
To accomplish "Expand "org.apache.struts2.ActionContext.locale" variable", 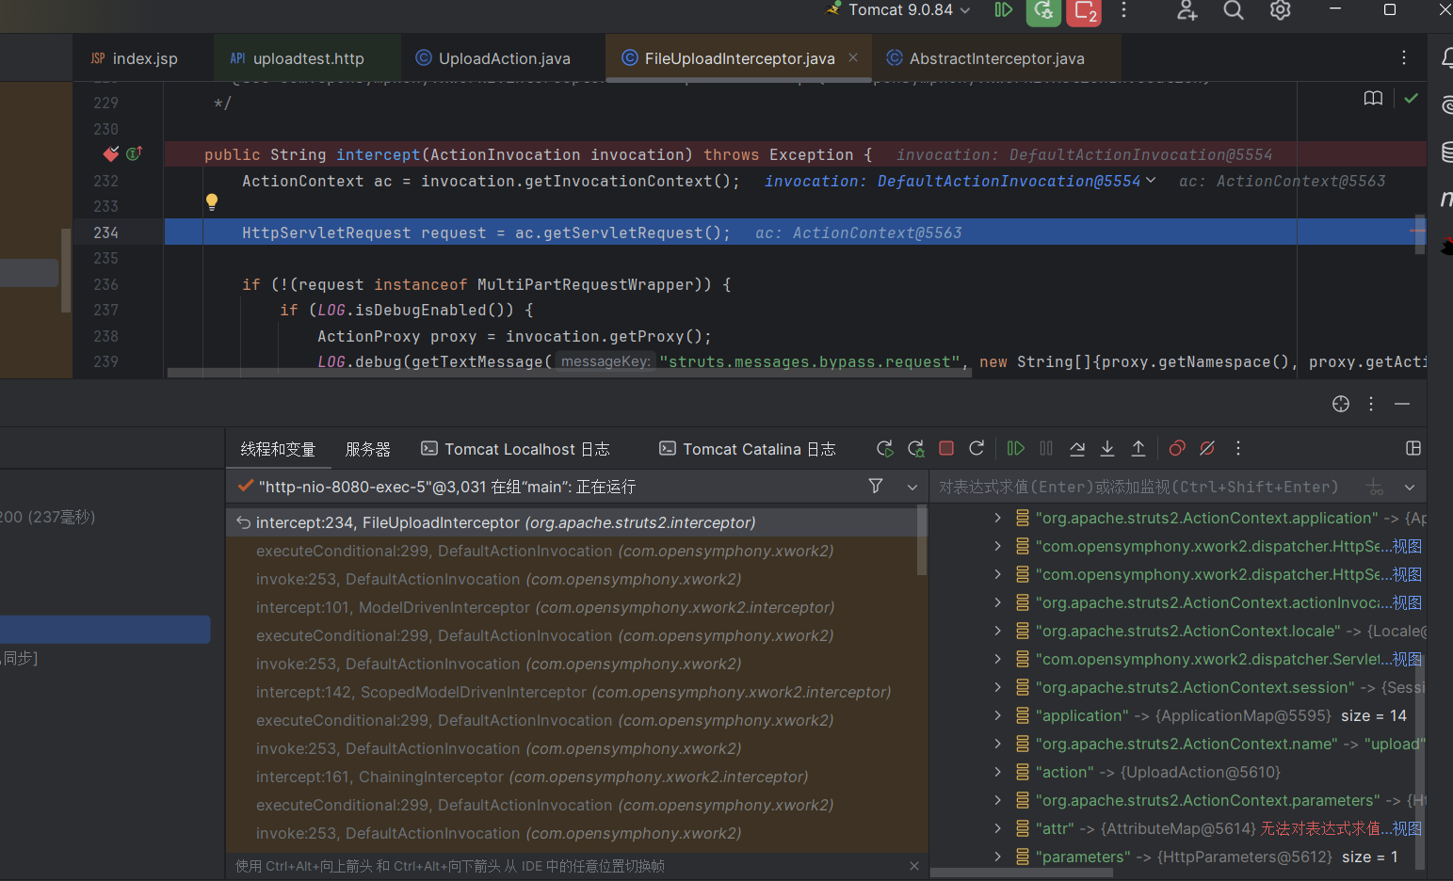I will [x=997, y=631].
